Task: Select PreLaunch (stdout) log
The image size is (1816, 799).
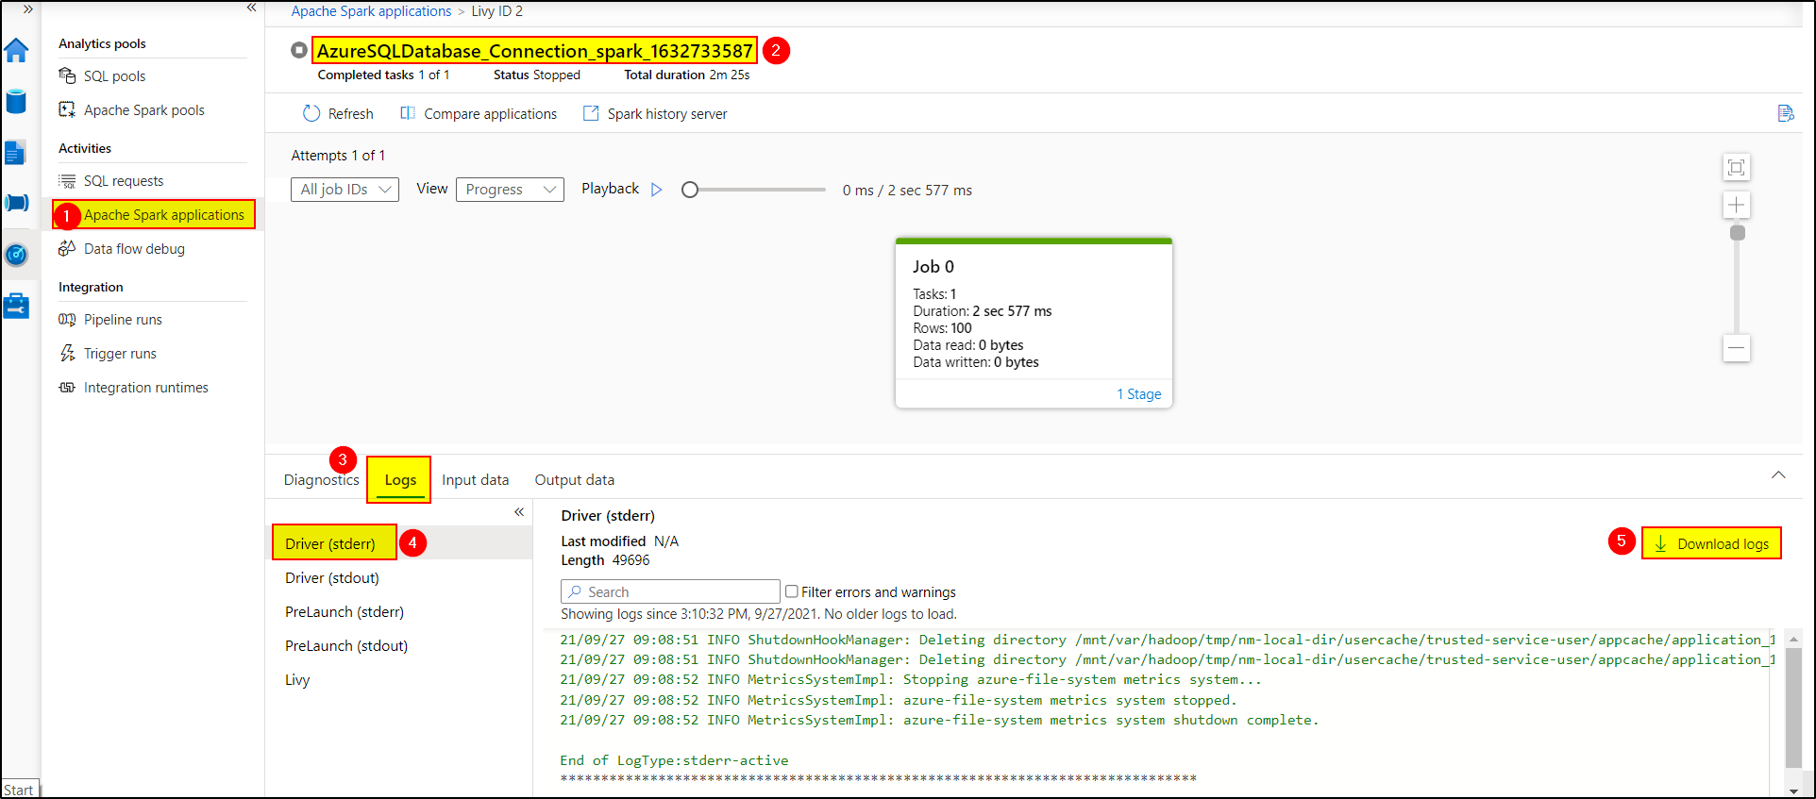Action: [x=346, y=645]
